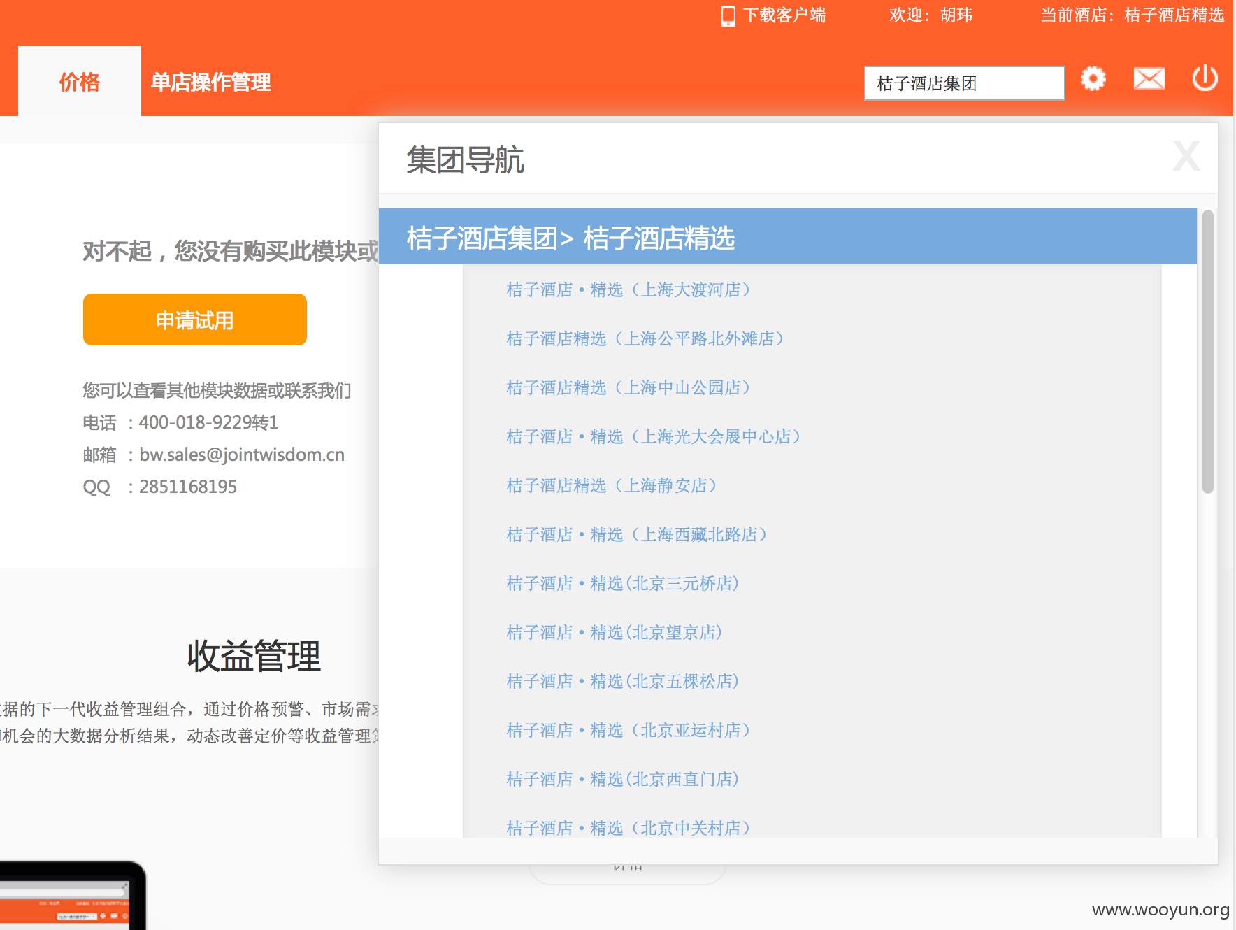Click the phone number 400-018-9229转1
Screen dimensions: 1236x930
tap(208, 422)
